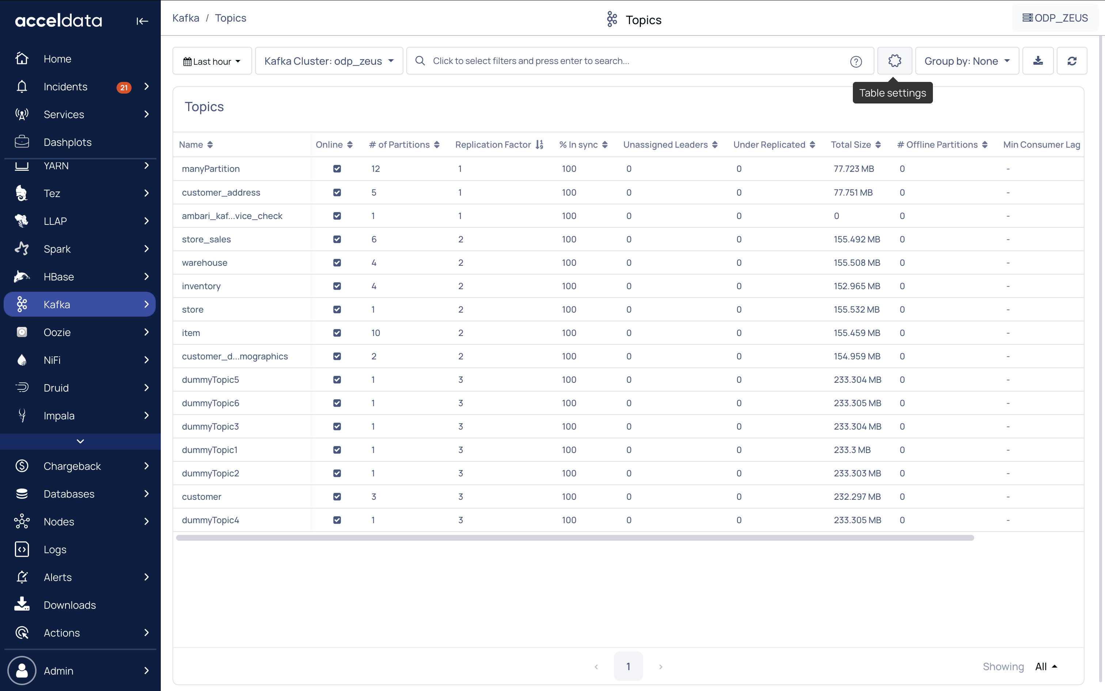Open the Group by None dropdown

tap(967, 61)
